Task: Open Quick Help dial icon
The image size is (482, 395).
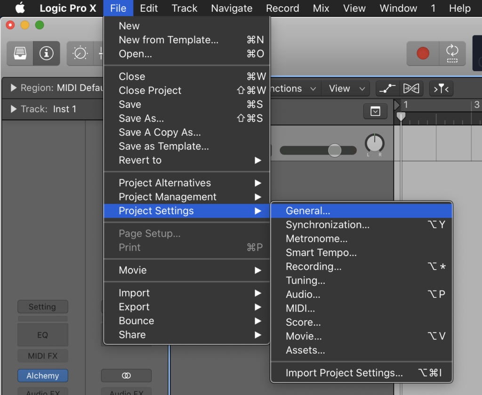Action: (80, 53)
